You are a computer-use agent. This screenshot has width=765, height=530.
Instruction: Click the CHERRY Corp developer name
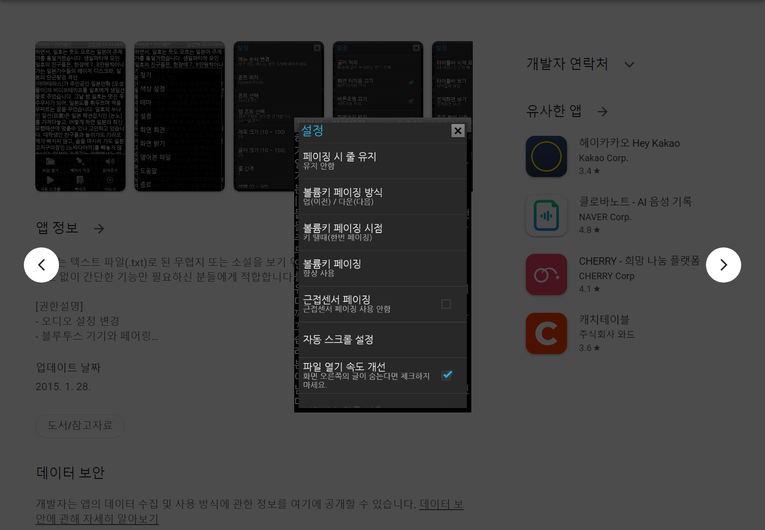coord(606,276)
